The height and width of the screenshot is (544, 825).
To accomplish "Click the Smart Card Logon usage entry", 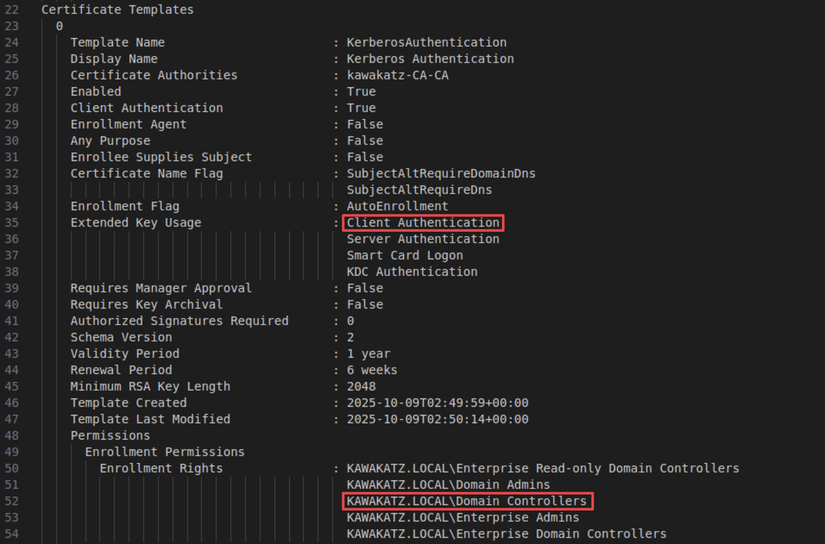I will pyautogui.click(x=405, y=256).
